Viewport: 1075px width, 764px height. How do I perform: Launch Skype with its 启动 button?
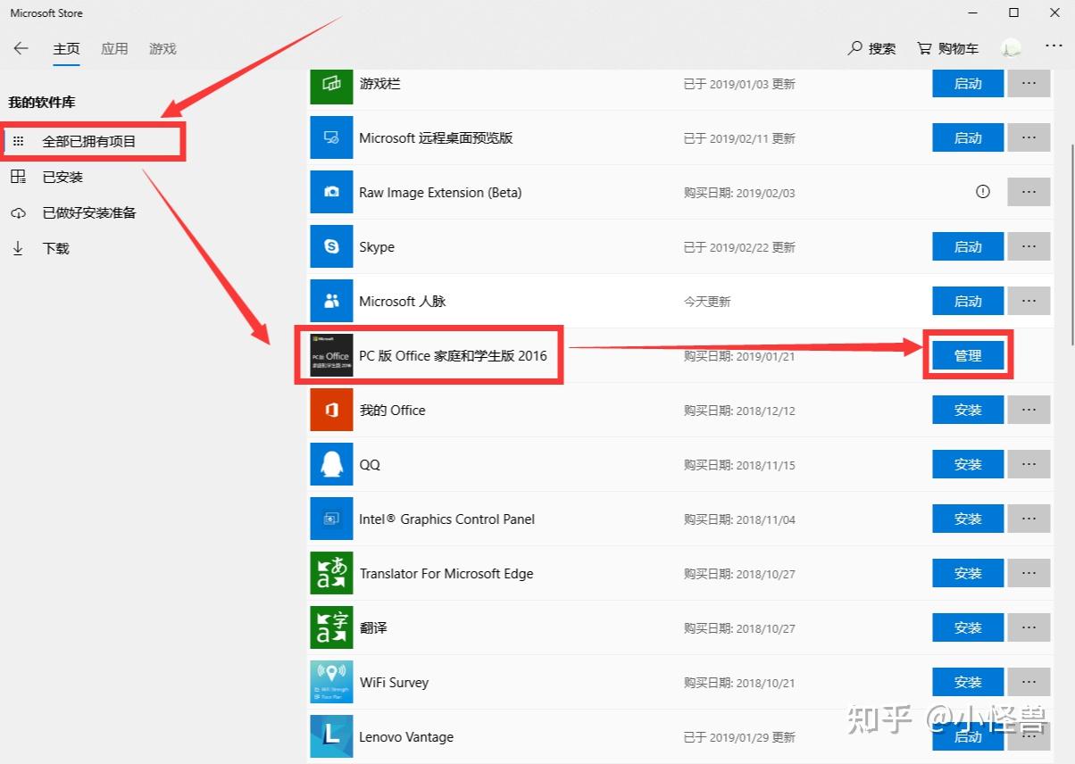pyautogui.click(x=968, y=247)
